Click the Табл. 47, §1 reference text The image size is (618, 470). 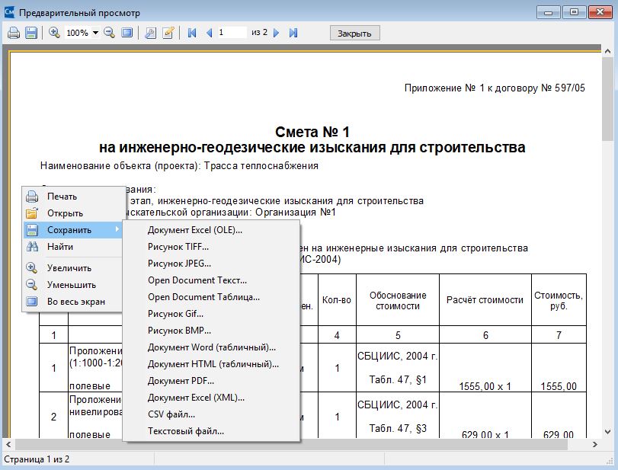pyautogui.click(x=398, y=380)
